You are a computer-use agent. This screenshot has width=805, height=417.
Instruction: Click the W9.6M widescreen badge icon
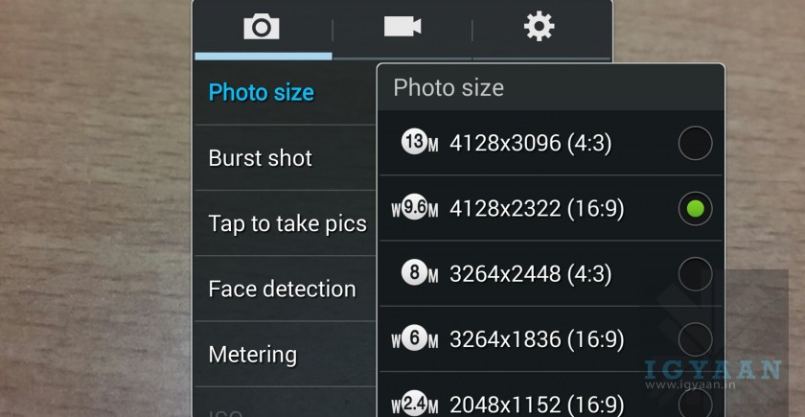415,209
